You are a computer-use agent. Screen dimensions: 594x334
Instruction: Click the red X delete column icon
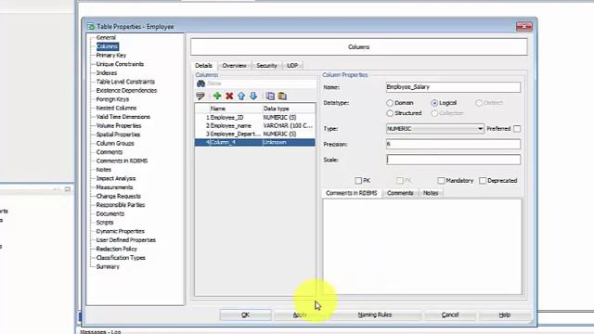coord(229,96)
